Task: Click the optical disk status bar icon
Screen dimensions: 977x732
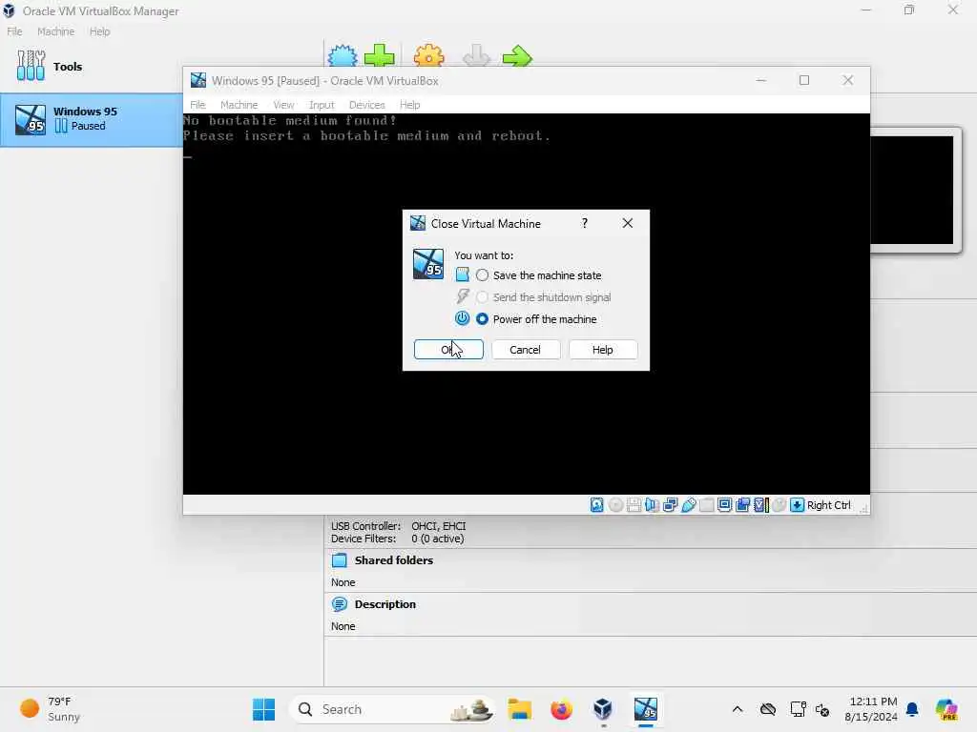Action: (x=615, y=505)
